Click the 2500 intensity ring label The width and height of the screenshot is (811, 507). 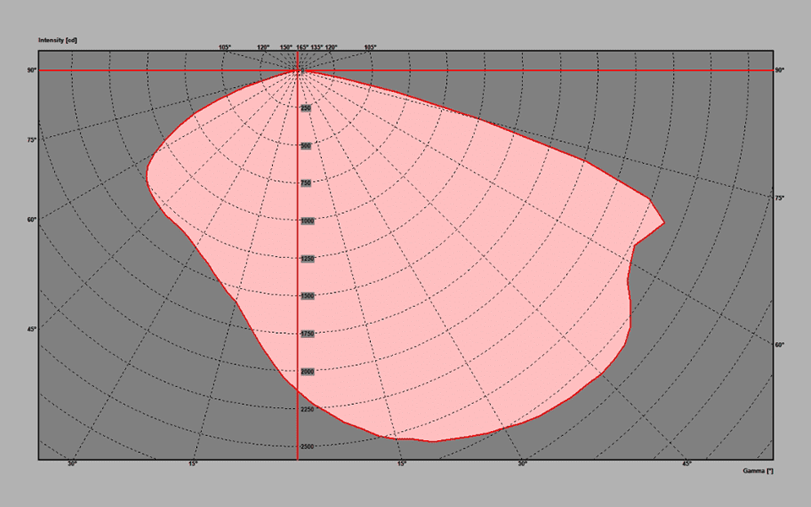[x=308, y=446]
